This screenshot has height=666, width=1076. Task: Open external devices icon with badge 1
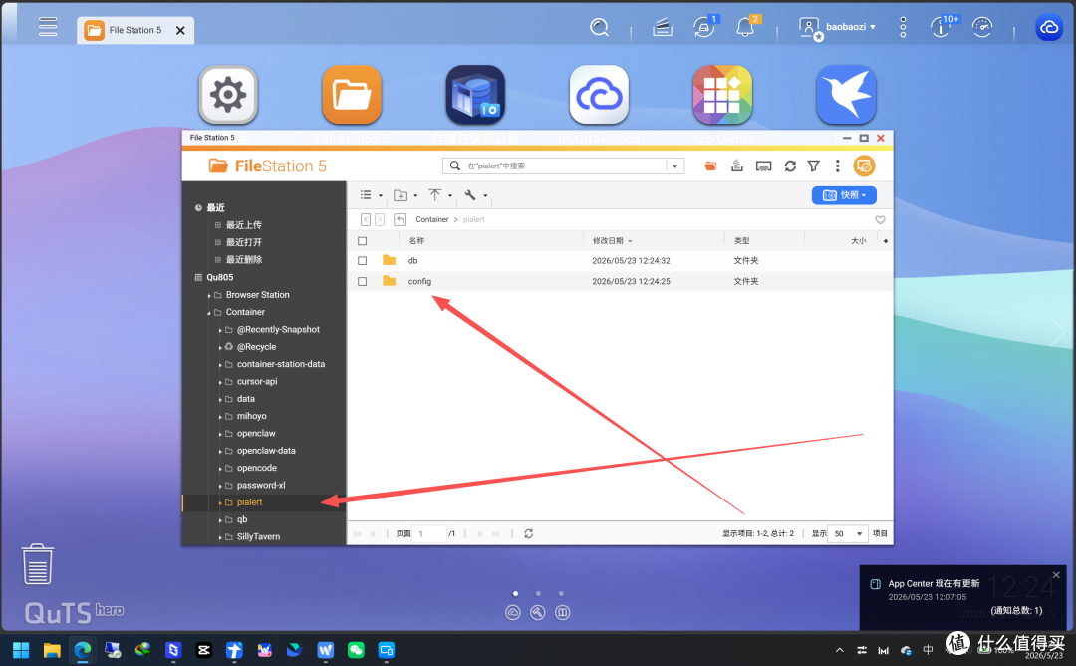point(704,27)
